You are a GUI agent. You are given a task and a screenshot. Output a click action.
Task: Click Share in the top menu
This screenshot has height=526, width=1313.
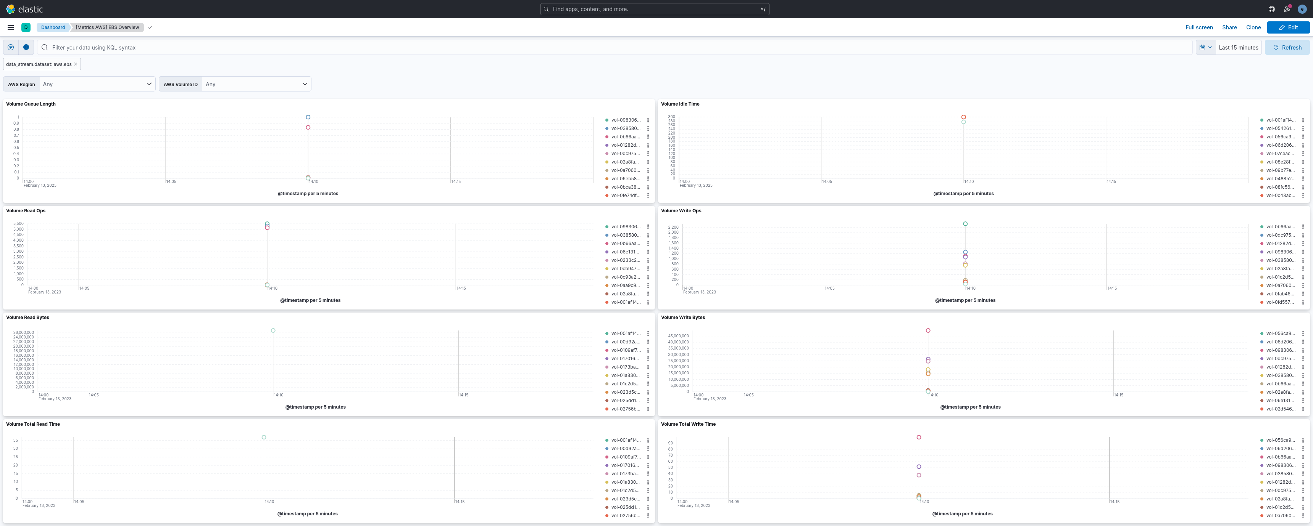click(1229, 27)
